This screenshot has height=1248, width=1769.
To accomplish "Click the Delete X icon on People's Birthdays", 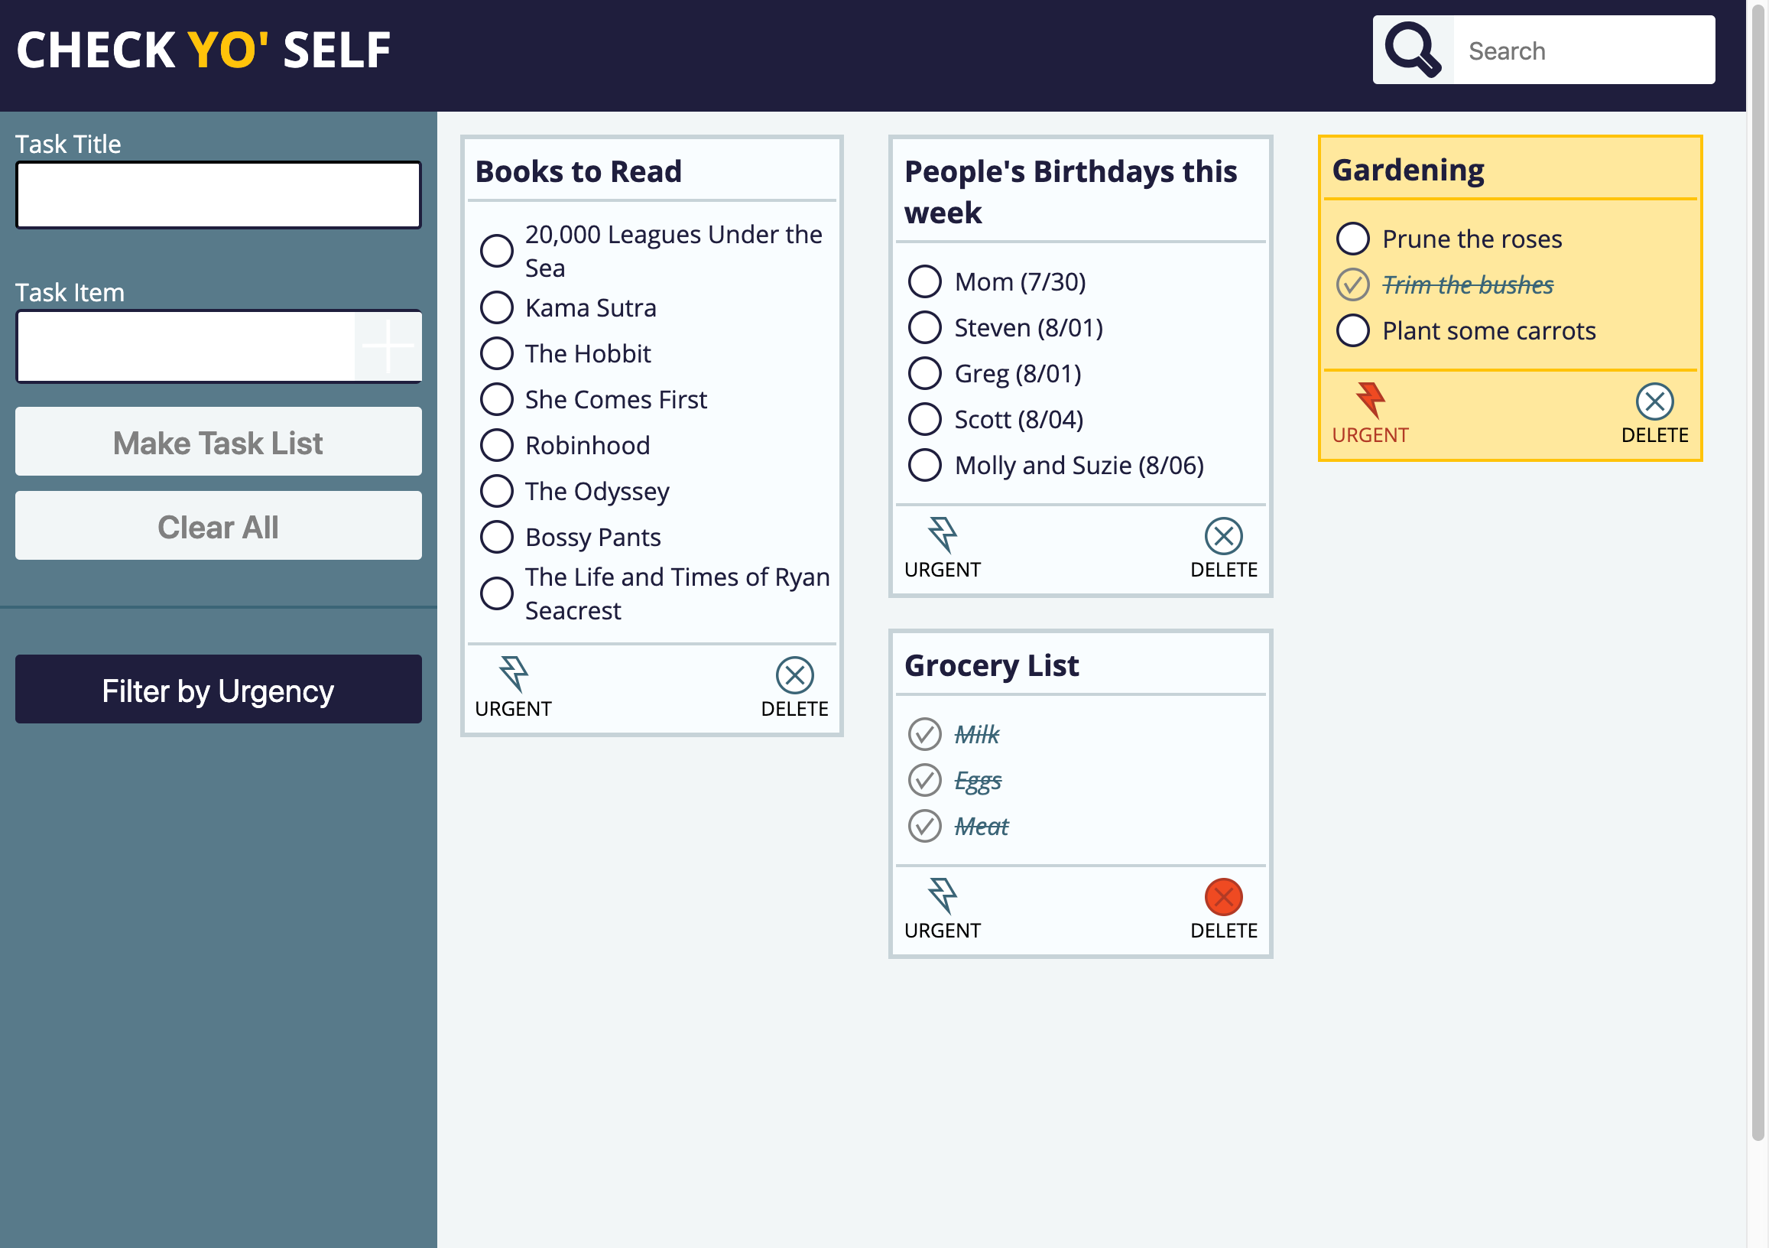I will (1223, 536).
